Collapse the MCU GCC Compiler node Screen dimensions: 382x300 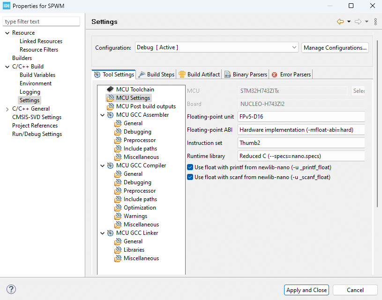click(x=103, y=166)
